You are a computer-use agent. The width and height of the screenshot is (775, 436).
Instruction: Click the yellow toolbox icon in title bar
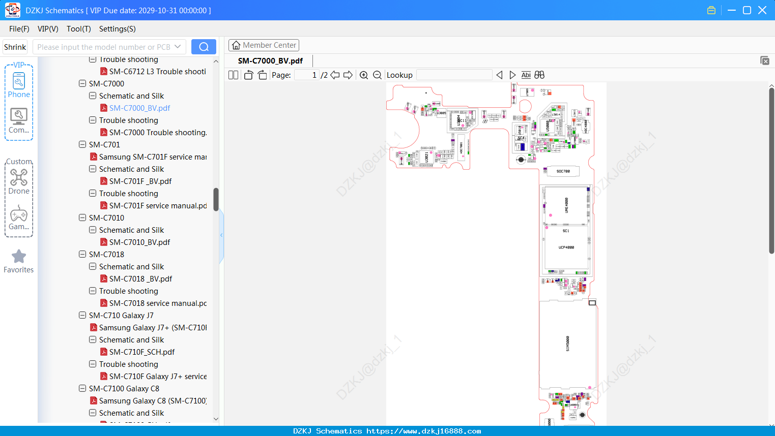(x=711, y=10)
